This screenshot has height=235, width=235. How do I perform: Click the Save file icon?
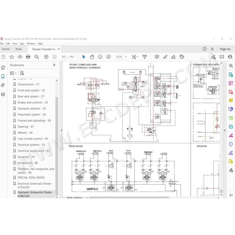click(3, 57)
